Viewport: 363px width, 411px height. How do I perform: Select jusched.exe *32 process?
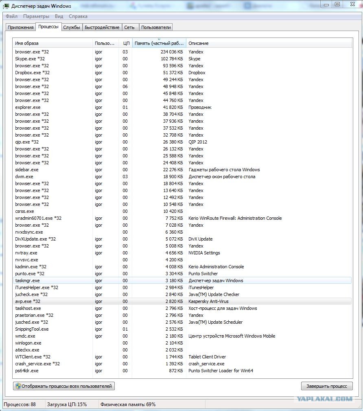click(x=182, y=322)
